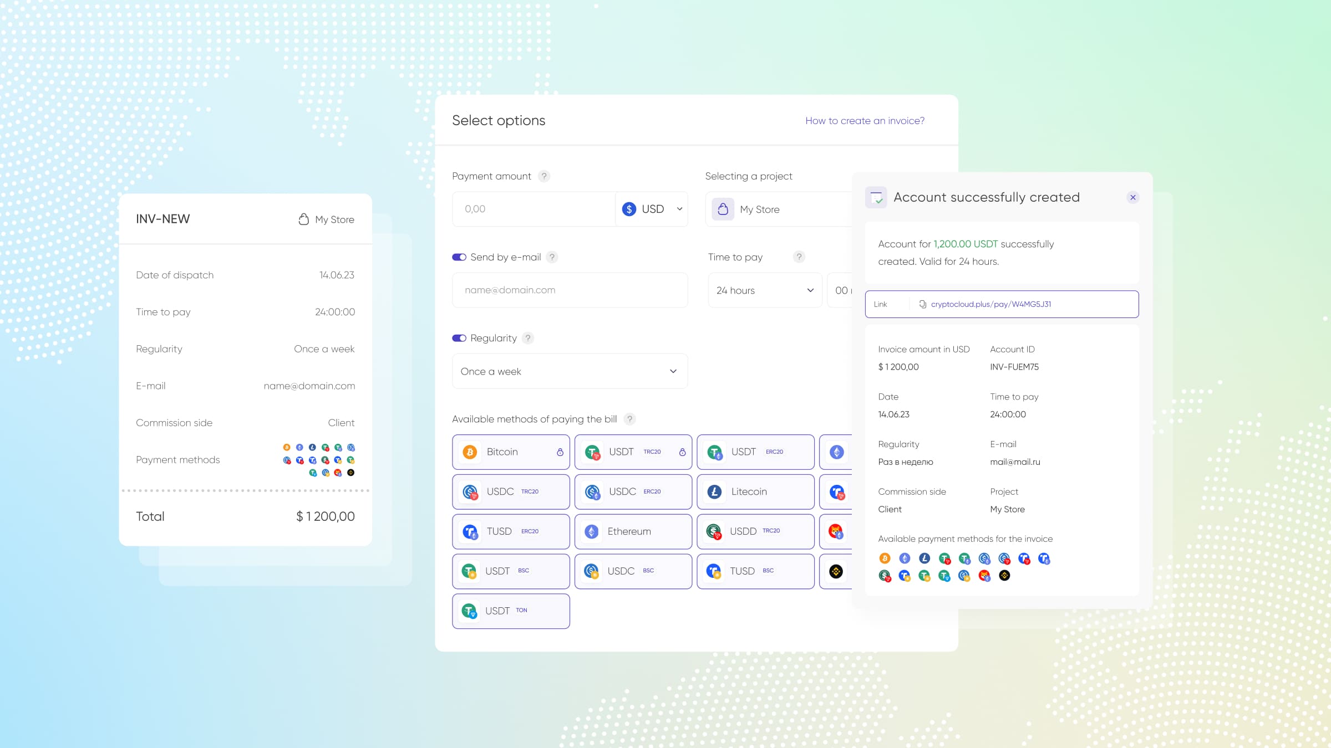
Task: Click the Ethereum payment method icon
Action: 592,531
